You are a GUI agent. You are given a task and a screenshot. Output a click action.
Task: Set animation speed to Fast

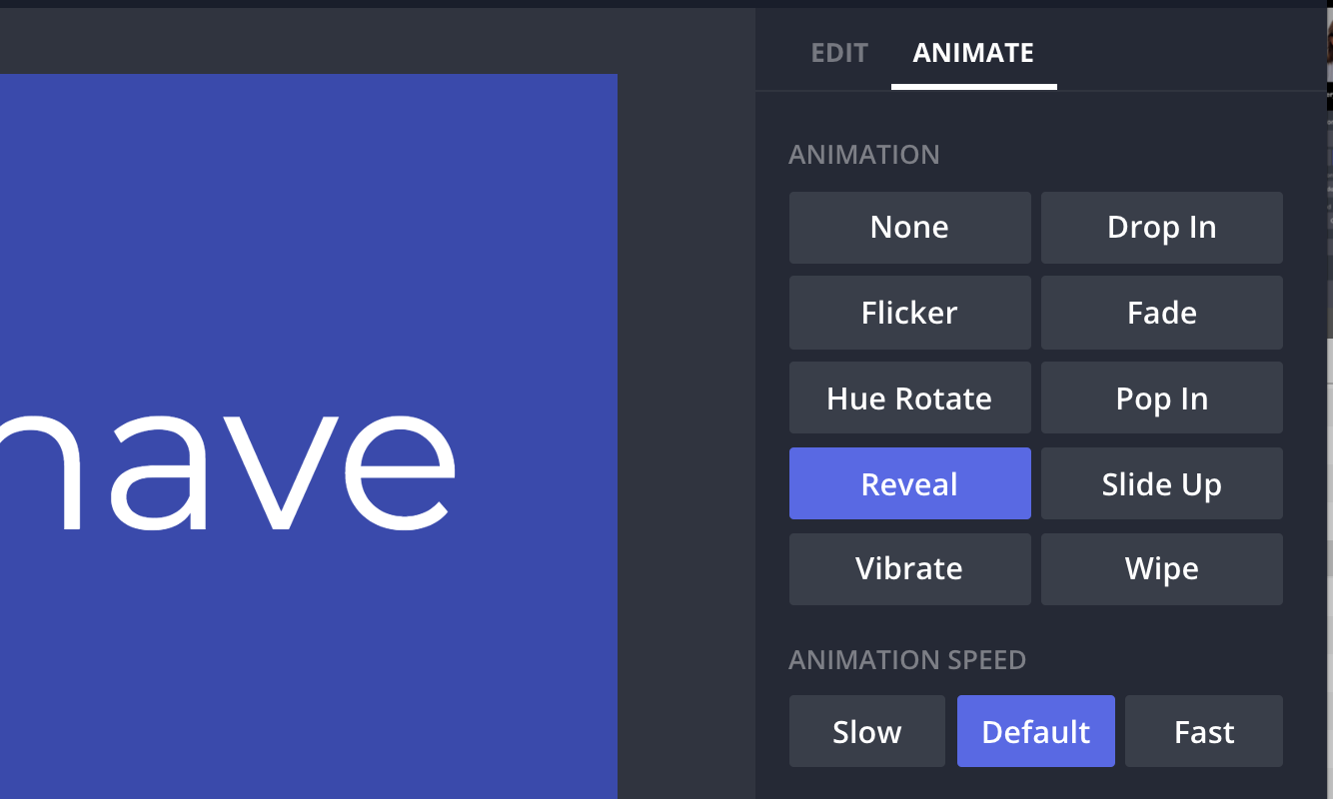point(1203,732)
